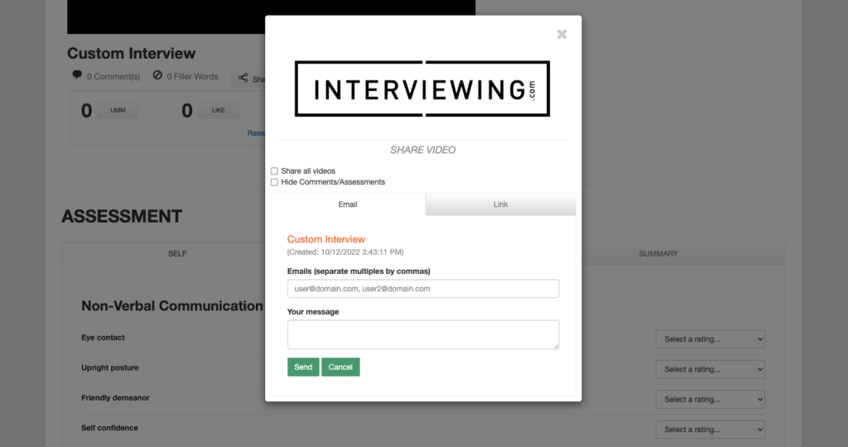Click the green Send button
Viewport: 848px width, 447px height.
coord(303,367)
